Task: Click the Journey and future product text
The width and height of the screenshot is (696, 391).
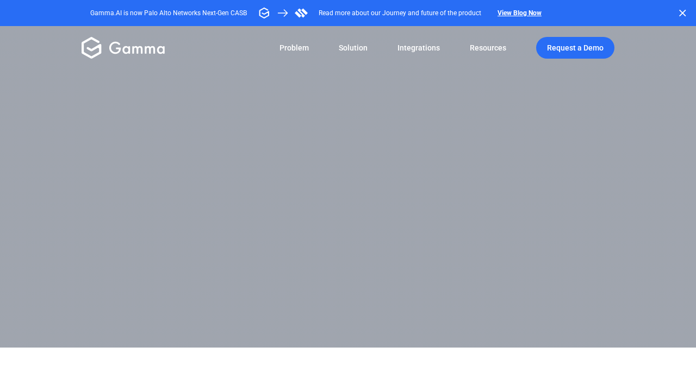Action: (x=399, y=12)
